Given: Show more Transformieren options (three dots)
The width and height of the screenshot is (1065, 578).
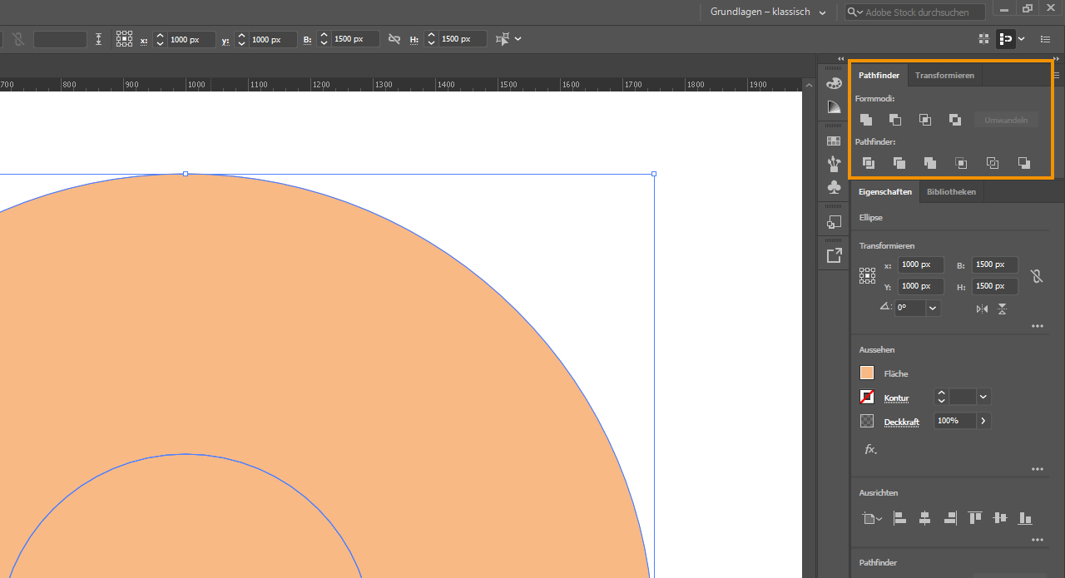Looking at the screenshot, I should click(x=1038, y=327).
